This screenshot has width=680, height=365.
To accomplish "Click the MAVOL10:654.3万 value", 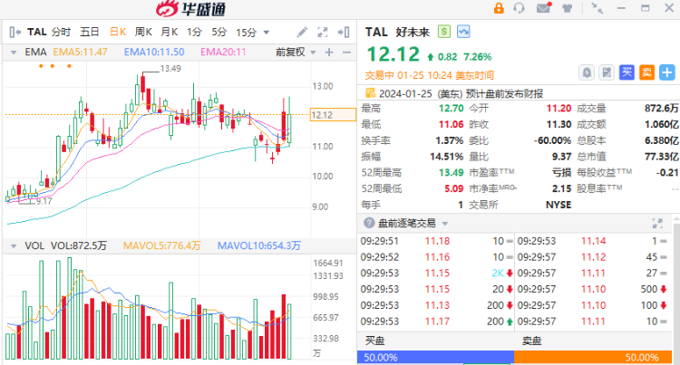I will click(x=259, y=246).
